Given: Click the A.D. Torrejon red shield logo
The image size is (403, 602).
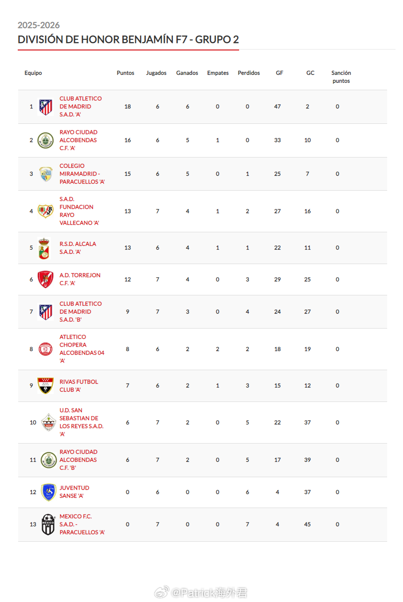Looking at the screenshot, I should point(46,279).
